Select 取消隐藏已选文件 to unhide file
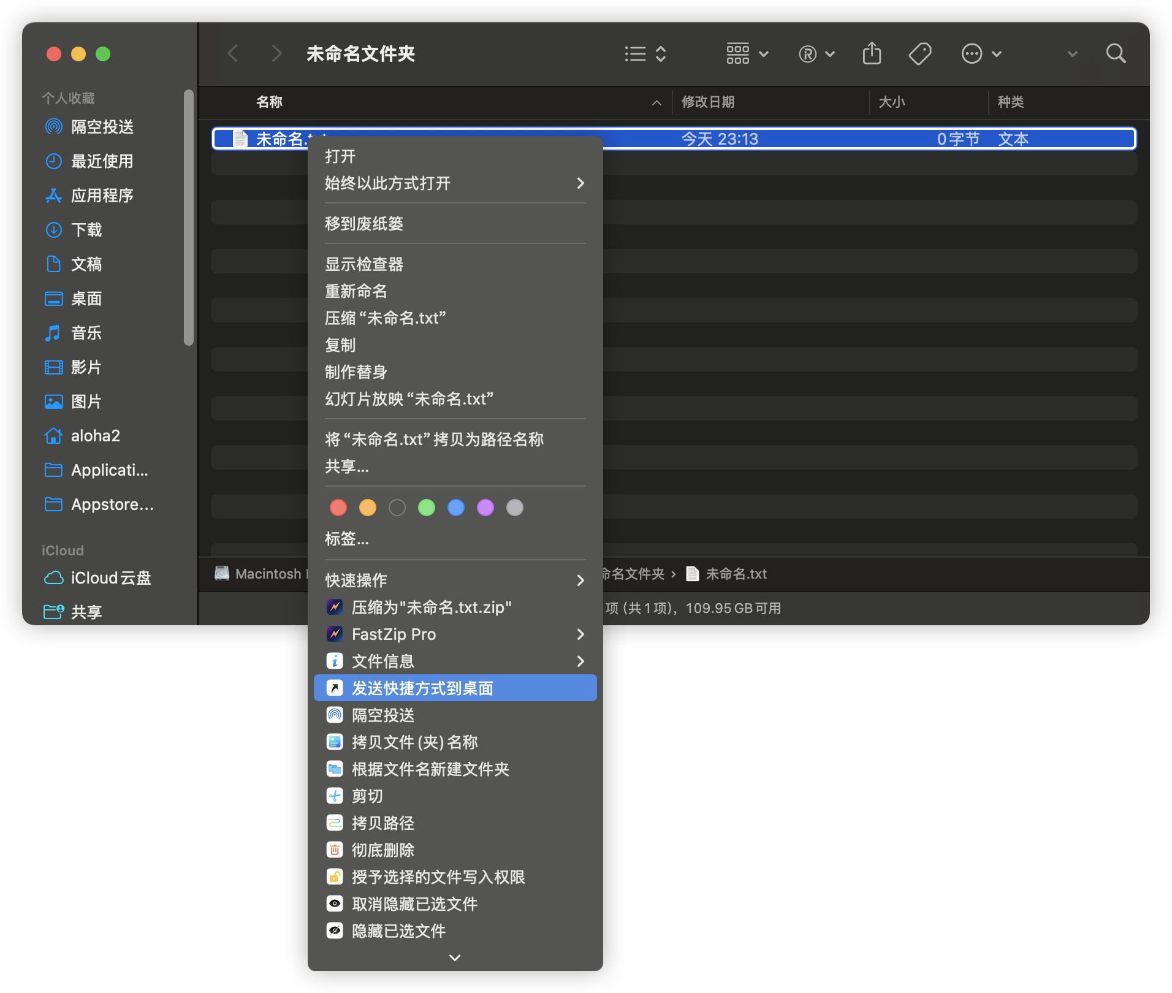The image size is (1172, 993). tap(414, 904)
